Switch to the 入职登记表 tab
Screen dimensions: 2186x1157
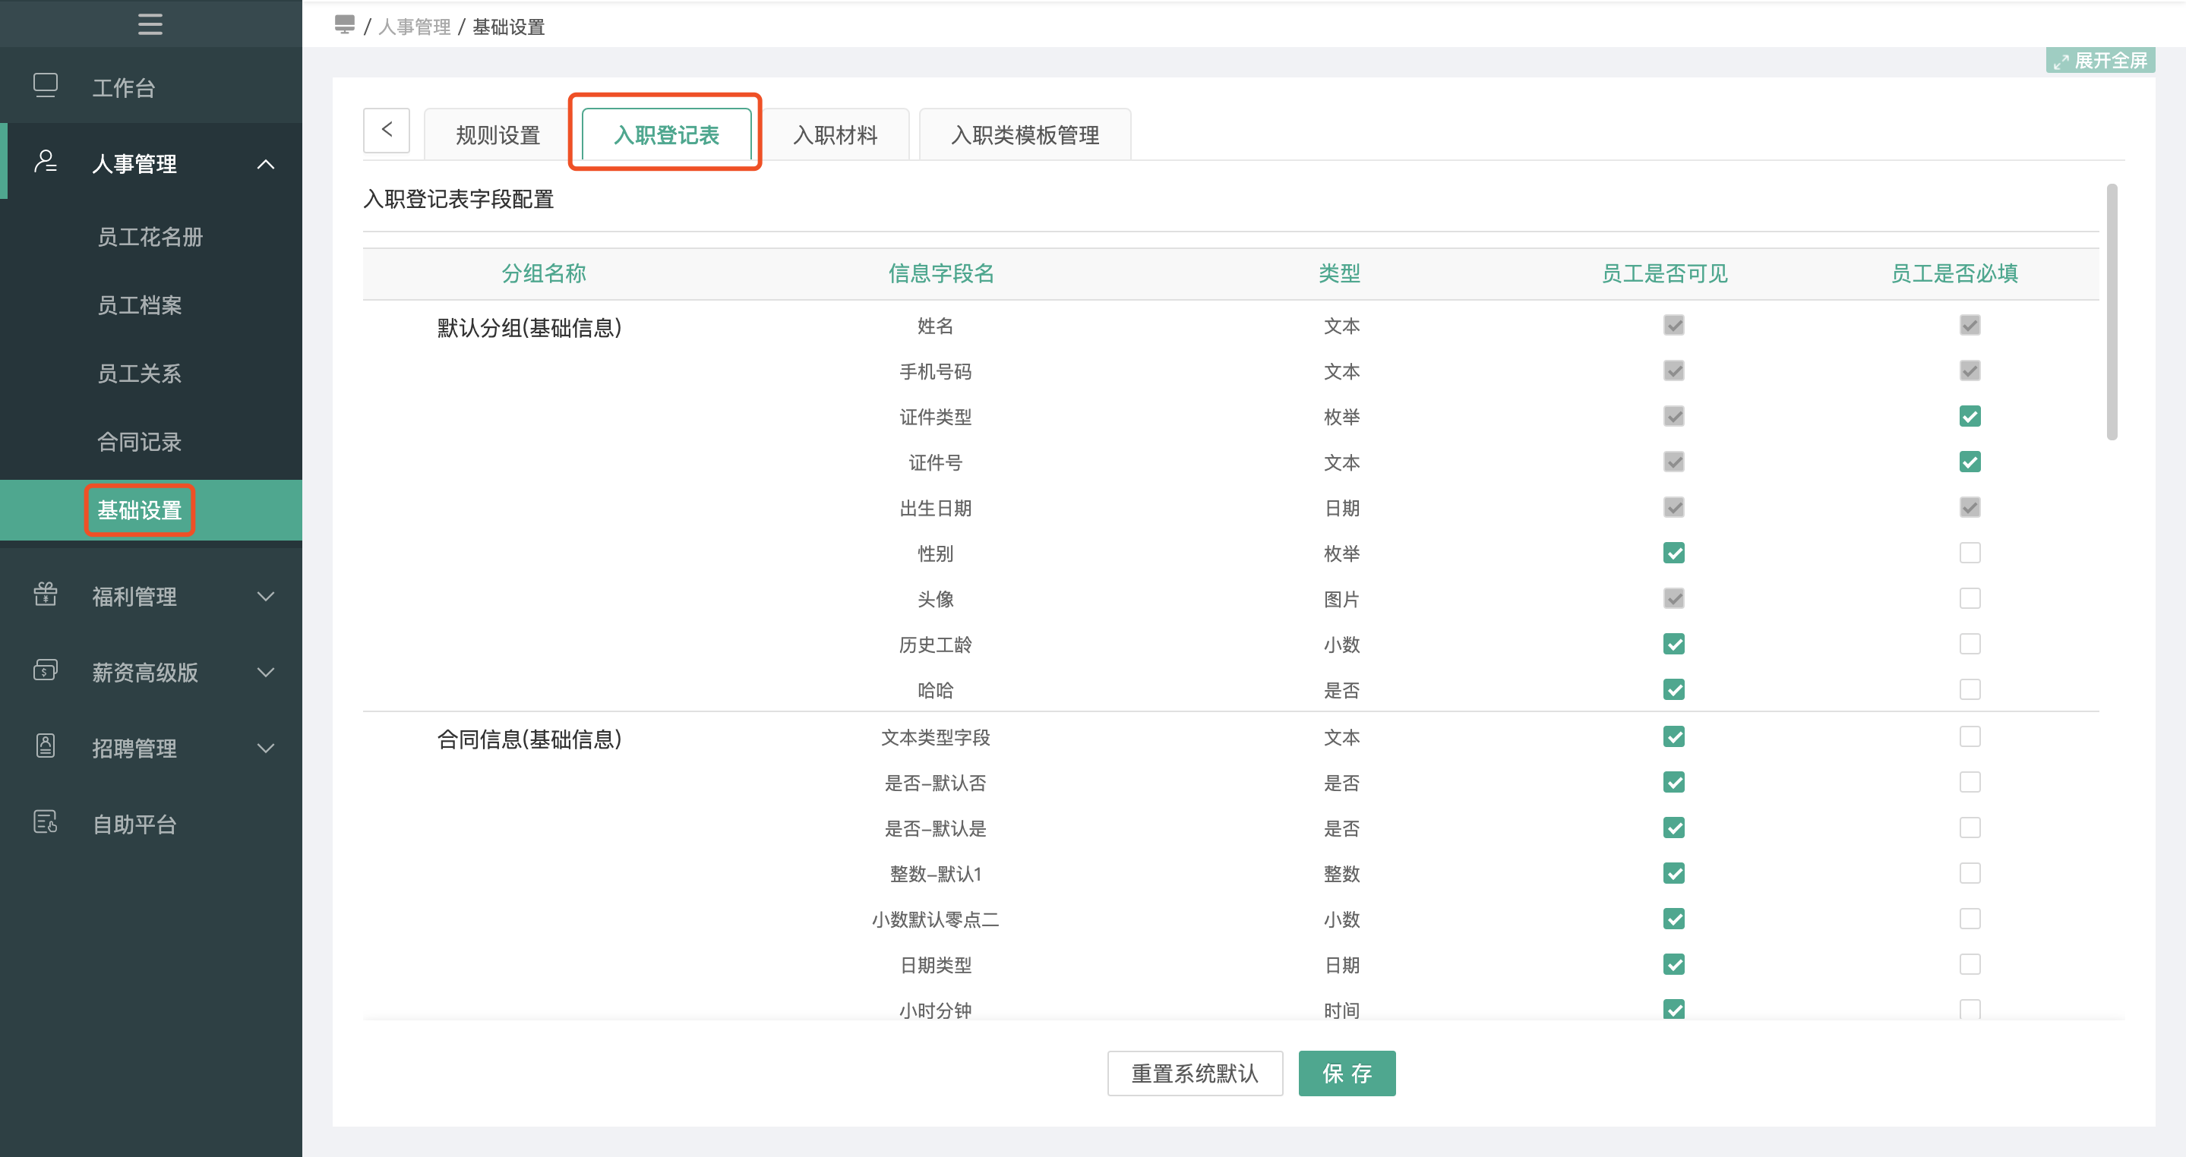pos(666,135)
